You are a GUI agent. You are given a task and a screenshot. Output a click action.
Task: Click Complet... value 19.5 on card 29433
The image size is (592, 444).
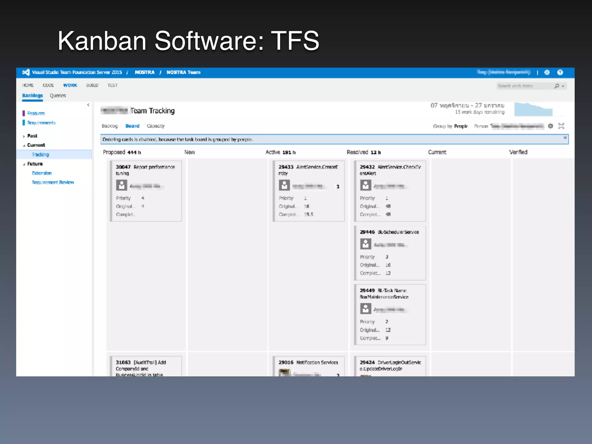point(308,214)
